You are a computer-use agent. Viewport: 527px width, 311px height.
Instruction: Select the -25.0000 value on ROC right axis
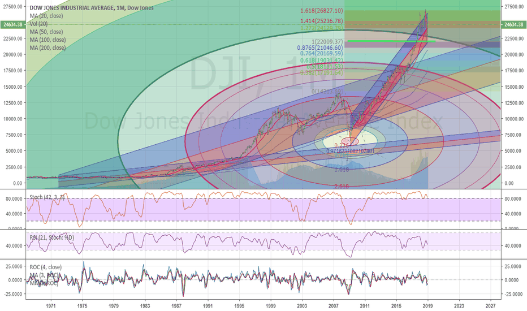pos(512,294)
